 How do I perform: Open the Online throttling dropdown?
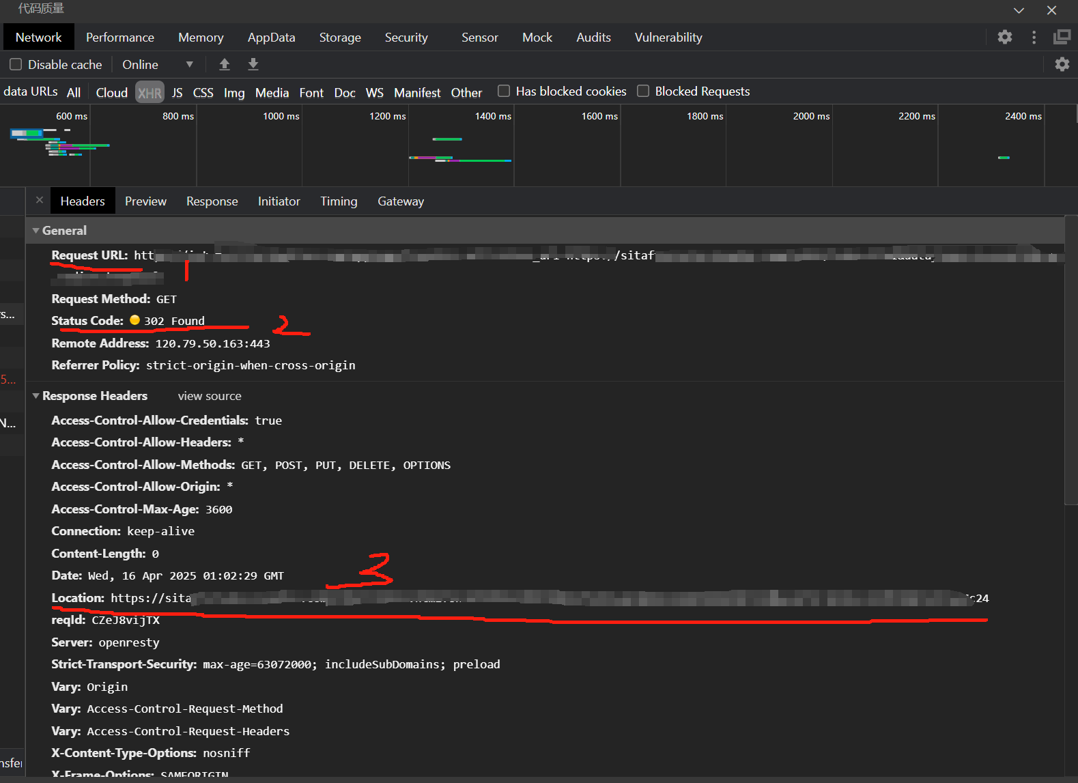[x=157, y=64]
